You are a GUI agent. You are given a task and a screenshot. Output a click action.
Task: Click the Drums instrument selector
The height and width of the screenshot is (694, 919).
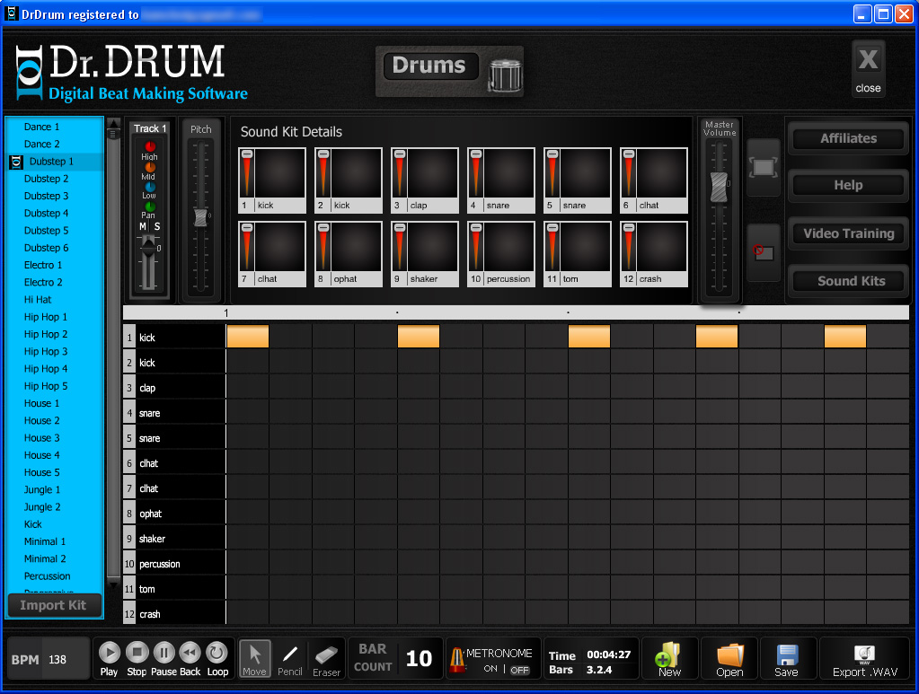click(430, 66)
